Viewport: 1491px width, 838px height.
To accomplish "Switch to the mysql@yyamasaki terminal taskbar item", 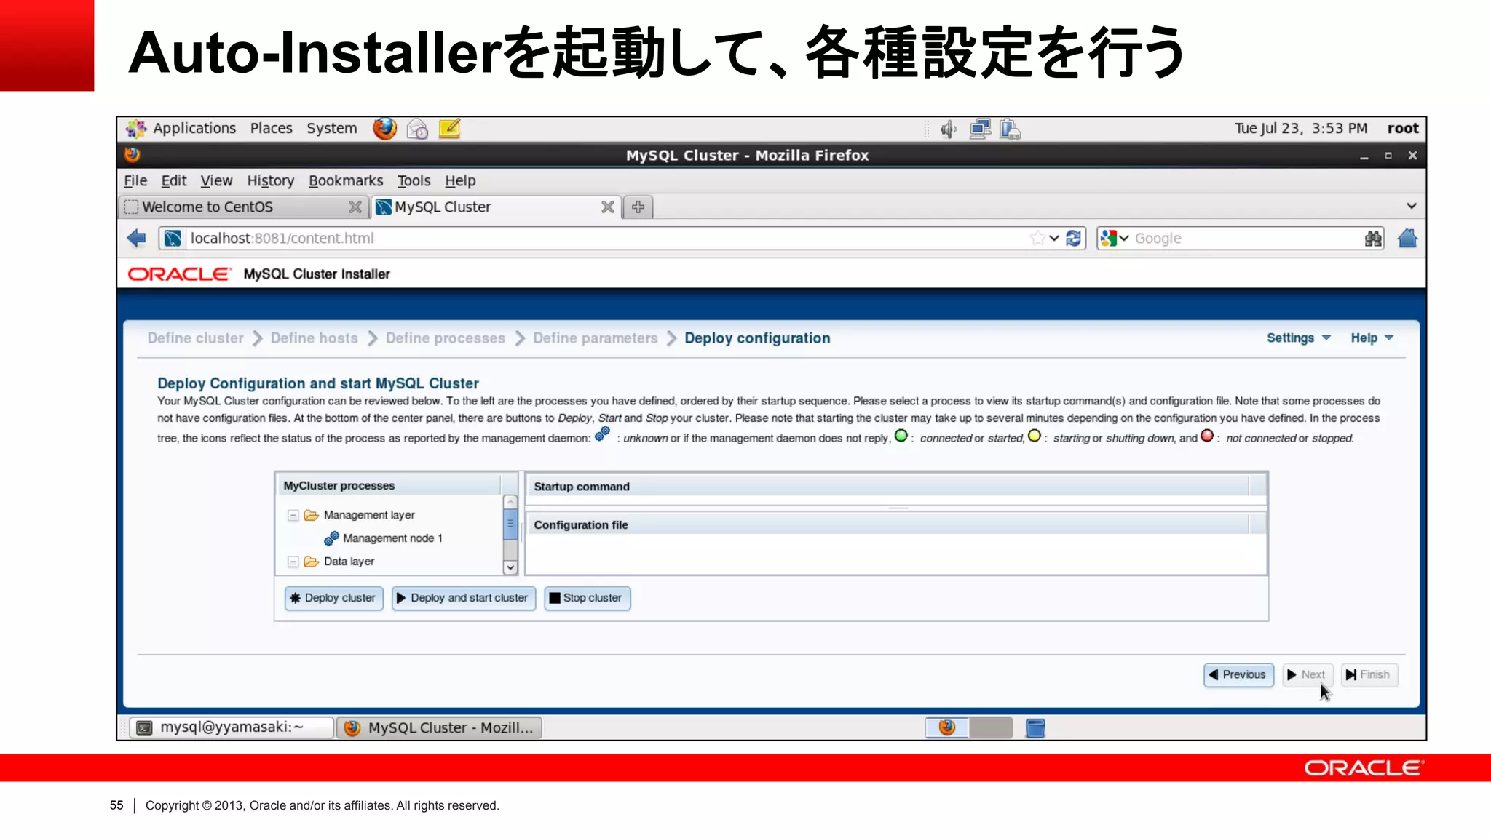I will click(x=232, y=727).
